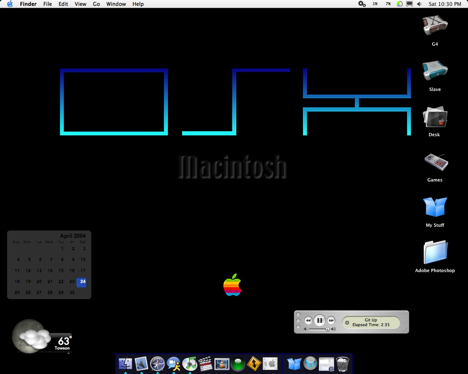Click the pie chart menu bar icon
Viewport: 468px width, 374px height.
399,4
